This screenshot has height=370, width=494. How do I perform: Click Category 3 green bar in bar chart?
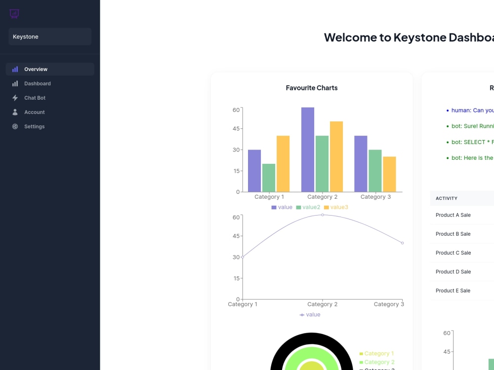[x=375, y=171]
